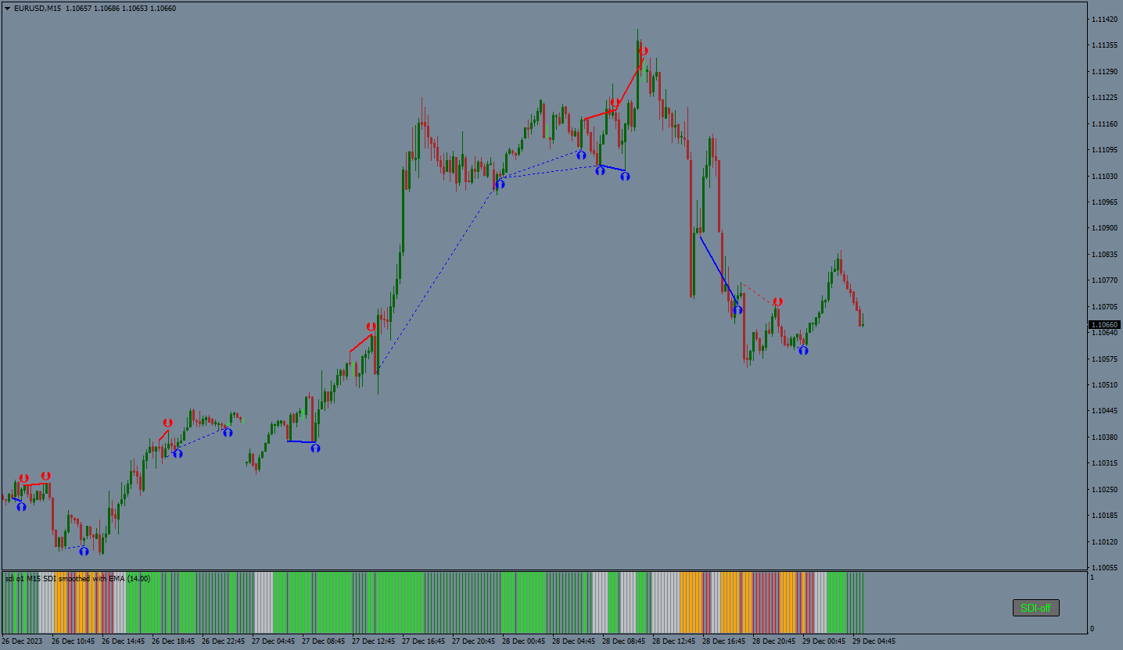The width and height of the screenshot is (1123, 650).
Task: Click the EURUSD,M15 symbol title text
Action: (38, 9)
